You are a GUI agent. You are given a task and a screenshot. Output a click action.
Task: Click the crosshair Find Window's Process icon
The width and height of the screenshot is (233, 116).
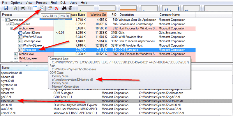click(70, 8)
